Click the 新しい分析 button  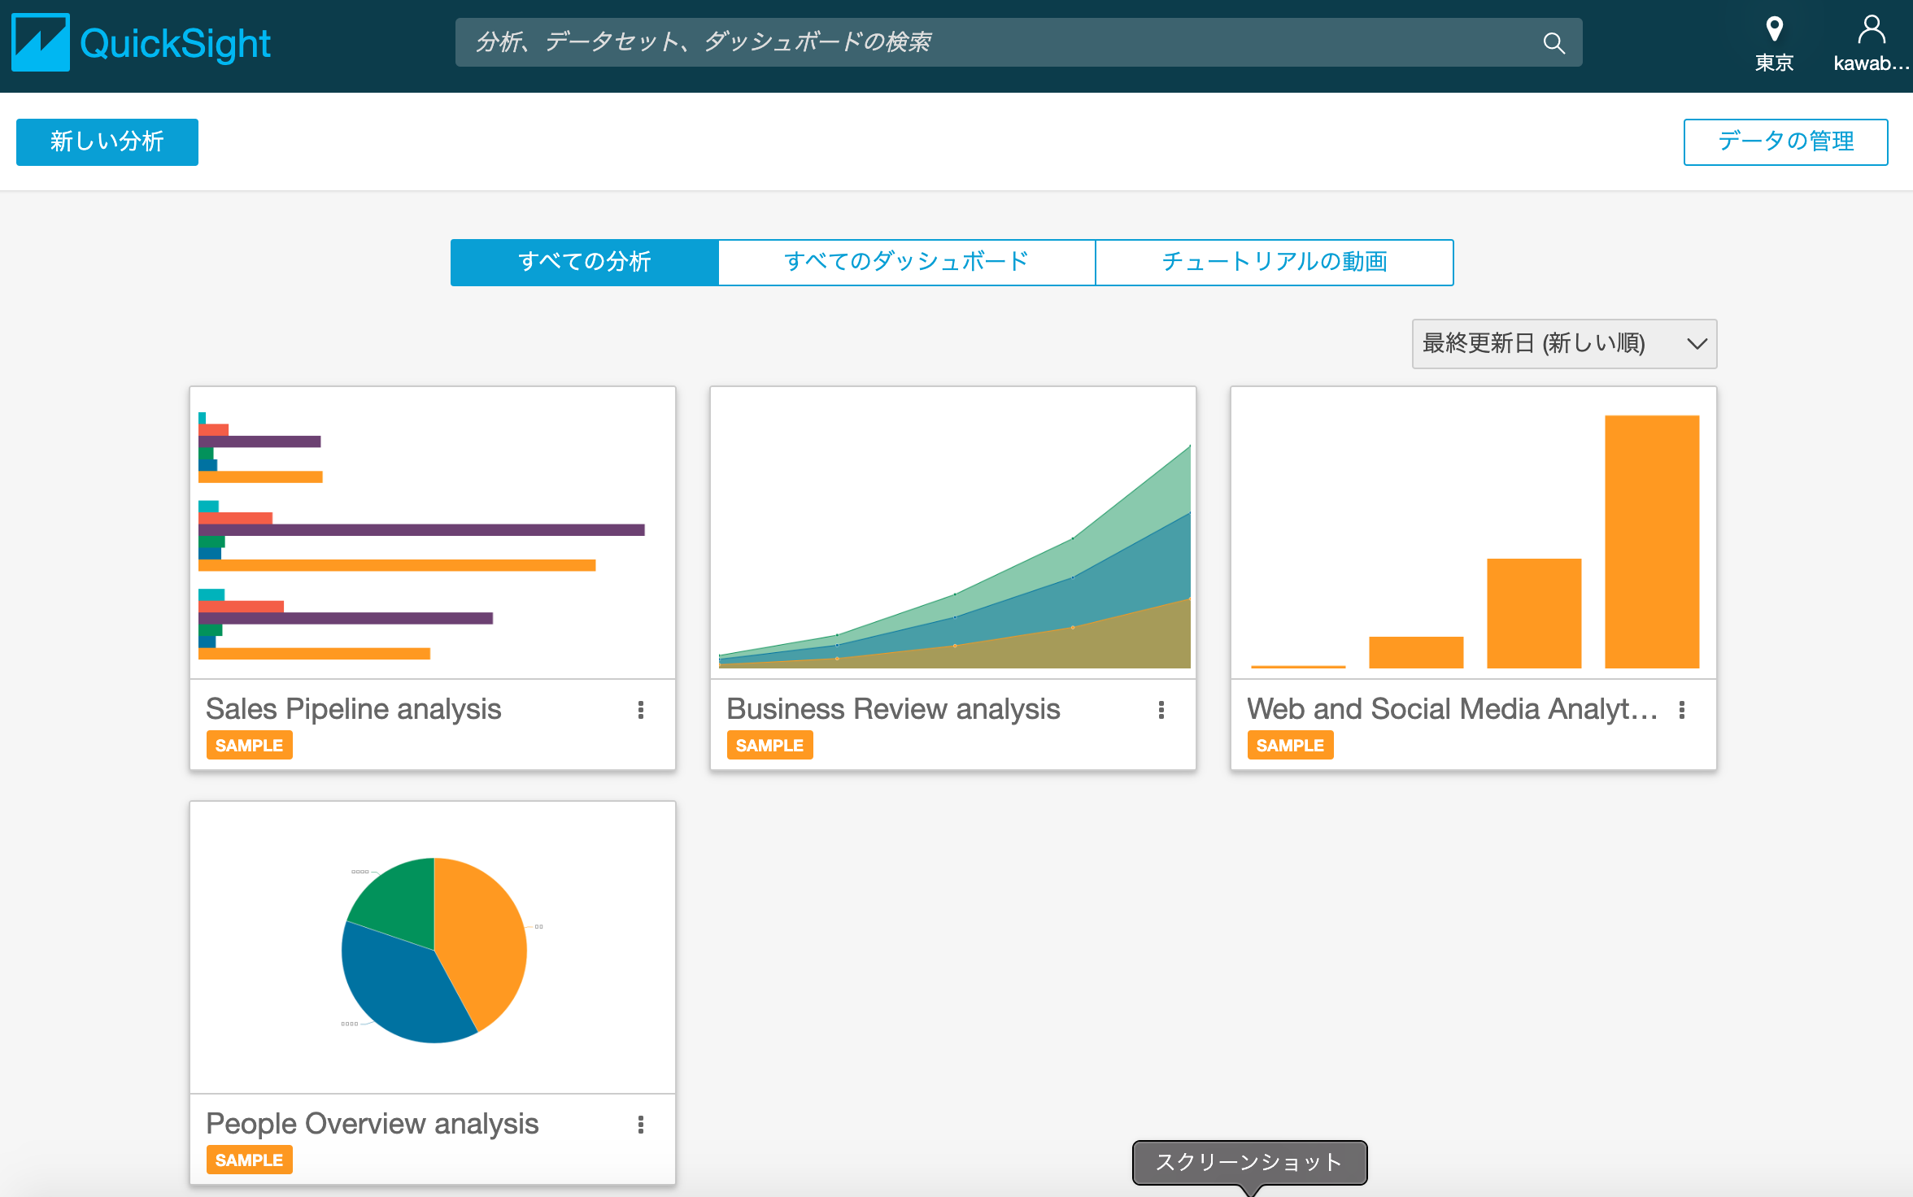pos(107,142)
